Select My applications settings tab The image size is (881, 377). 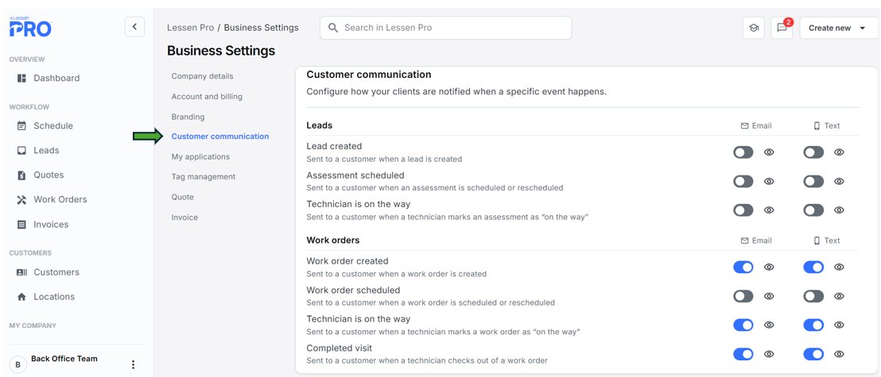point(200,156)
